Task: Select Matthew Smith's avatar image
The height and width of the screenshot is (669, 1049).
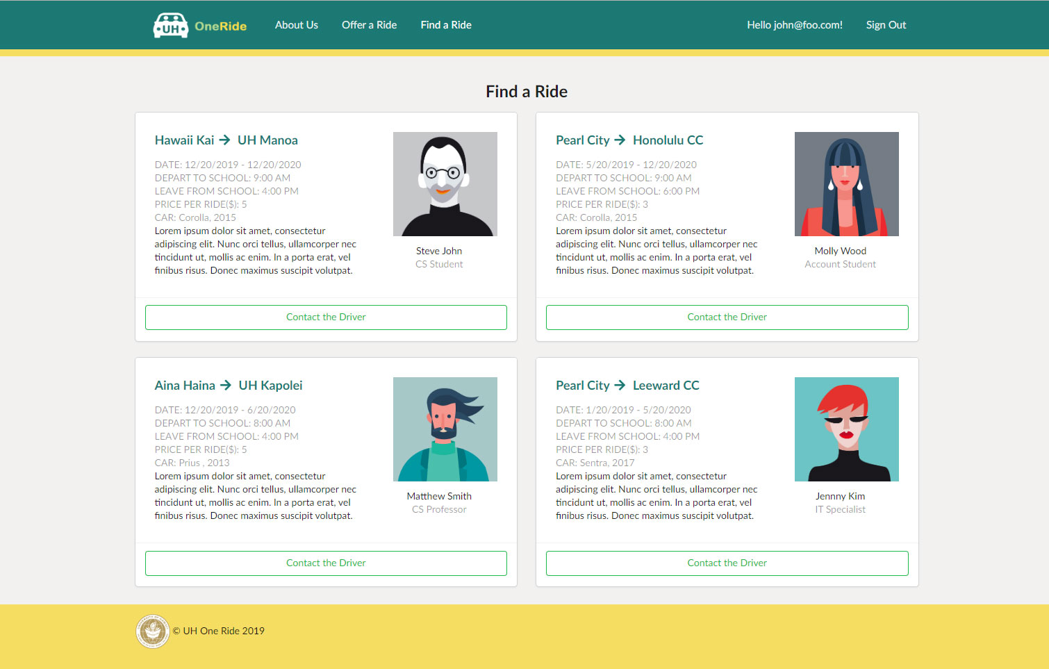Action: pyautogui.click(x=445, y=429)
